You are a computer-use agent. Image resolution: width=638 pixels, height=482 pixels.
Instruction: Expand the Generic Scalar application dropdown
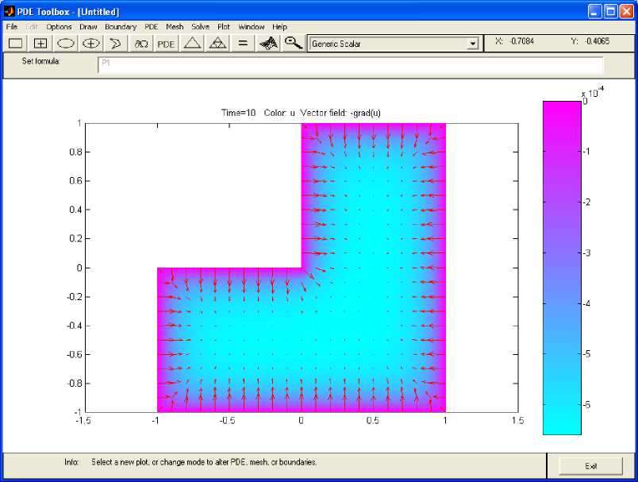[473, 44]
